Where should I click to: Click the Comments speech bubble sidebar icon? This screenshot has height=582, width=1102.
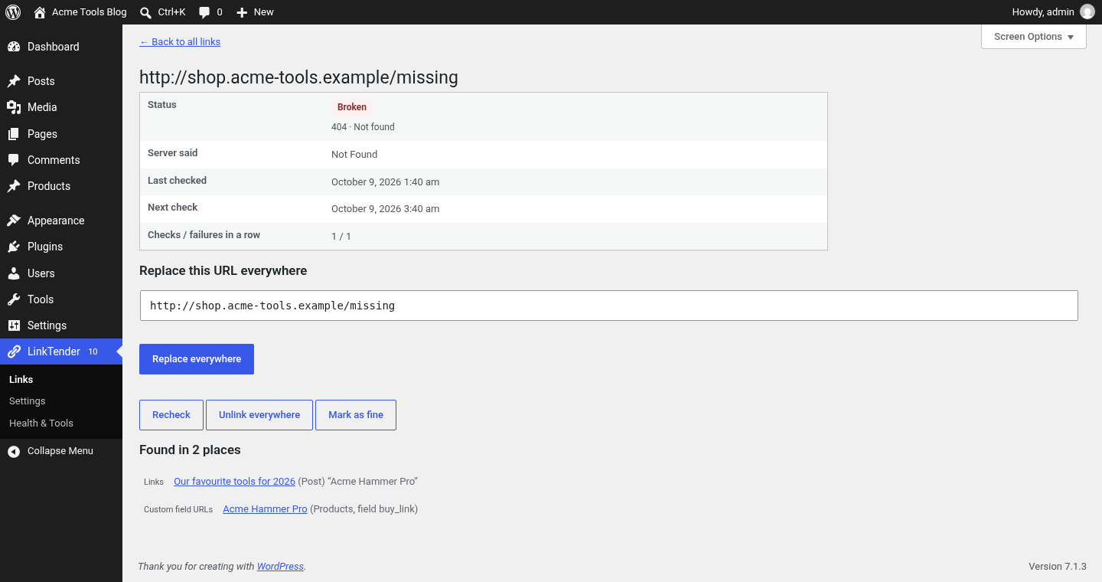[x=14, y=160]
